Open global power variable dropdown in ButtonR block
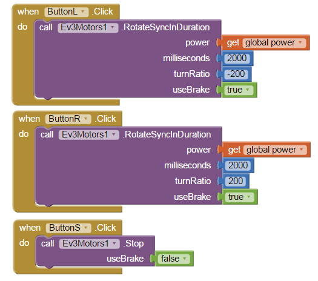 tap(275, 150)
